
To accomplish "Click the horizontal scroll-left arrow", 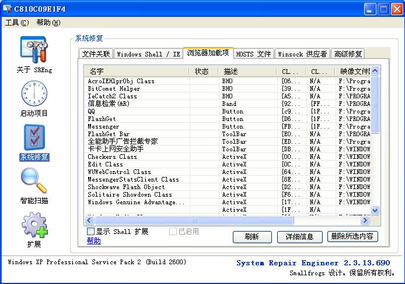I will coord(89,220).
